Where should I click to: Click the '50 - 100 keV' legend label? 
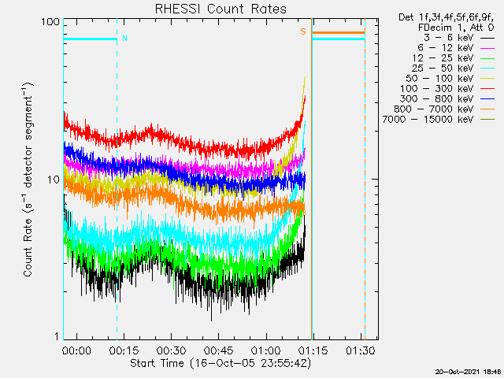tap(439, 79)
